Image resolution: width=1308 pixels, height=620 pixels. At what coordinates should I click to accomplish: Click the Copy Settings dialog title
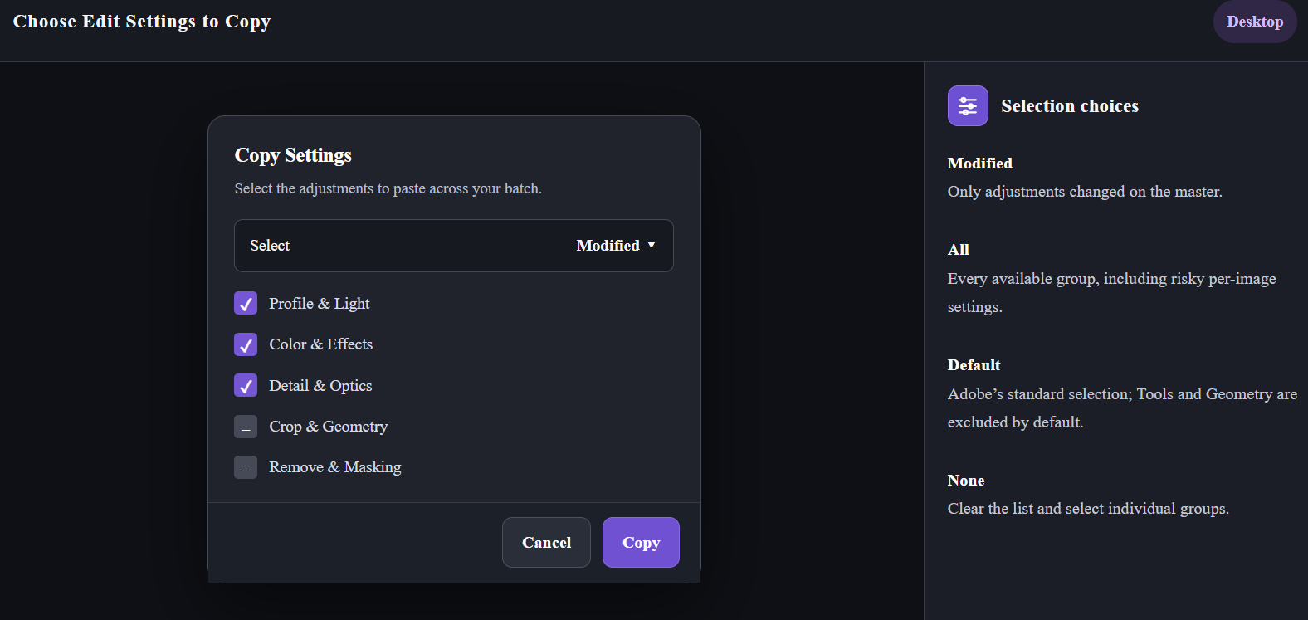(x=293, y=155)
